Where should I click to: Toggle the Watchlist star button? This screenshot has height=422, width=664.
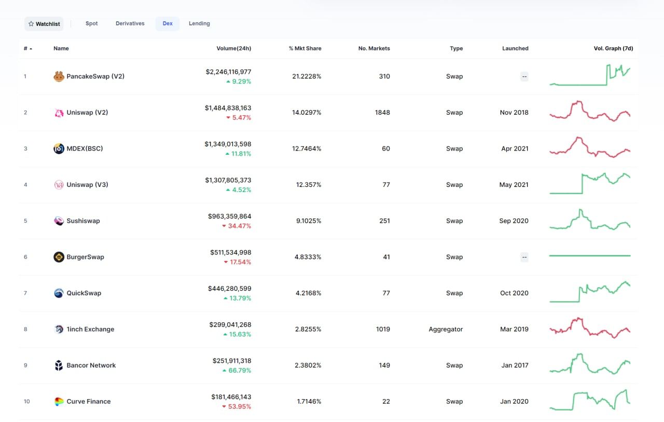tap(44, 24)
